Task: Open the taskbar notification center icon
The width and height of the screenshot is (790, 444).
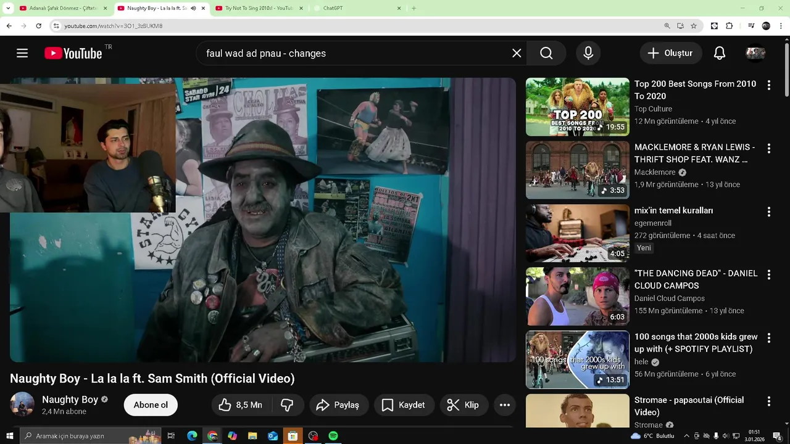Action: click(778, 436)
